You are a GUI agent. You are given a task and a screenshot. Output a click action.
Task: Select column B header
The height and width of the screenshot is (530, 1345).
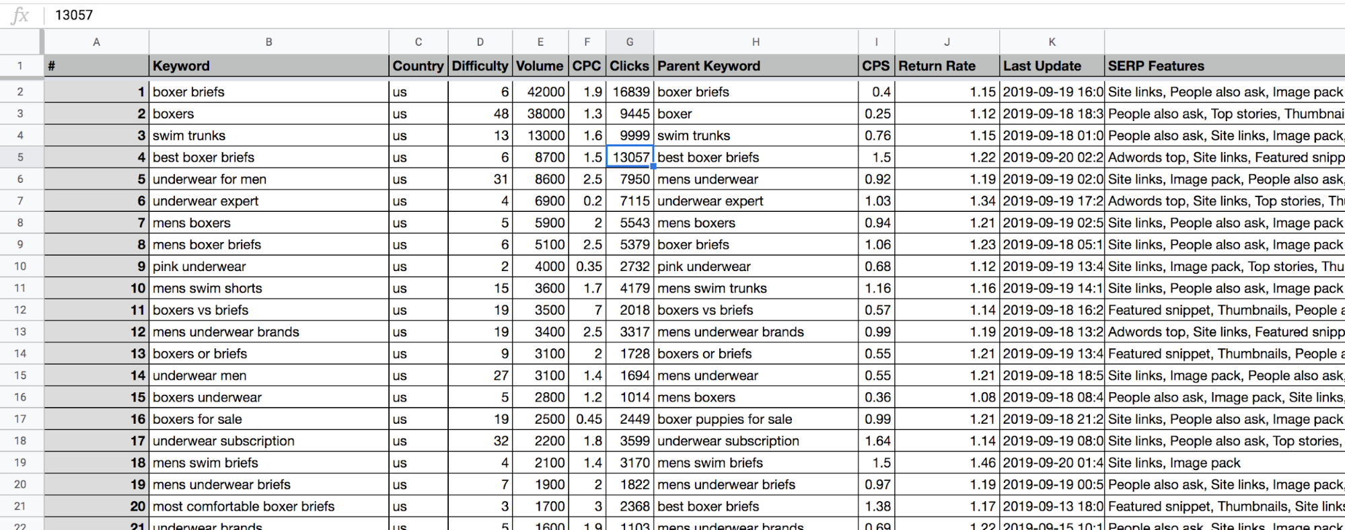(x=268, y=42)
